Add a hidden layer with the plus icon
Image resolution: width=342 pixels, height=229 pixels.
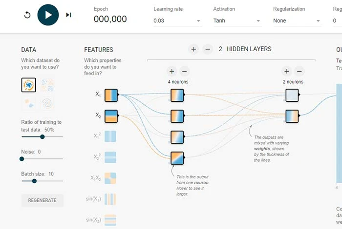(x=193, y=49)
